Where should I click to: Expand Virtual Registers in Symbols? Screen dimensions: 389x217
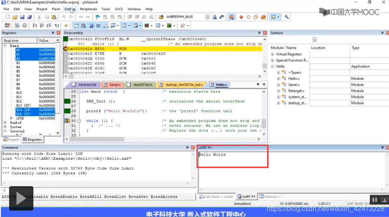tap(272, 54)
